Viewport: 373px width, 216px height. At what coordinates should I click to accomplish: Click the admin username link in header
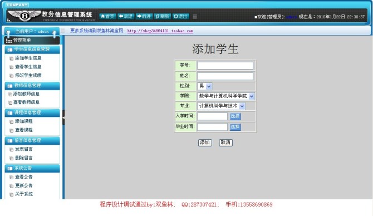point(291,17)
